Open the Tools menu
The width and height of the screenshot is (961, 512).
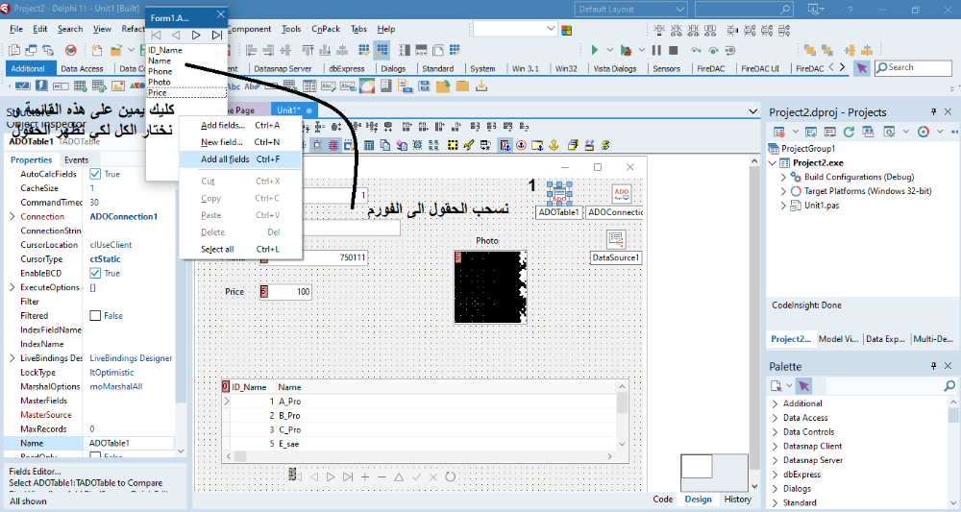pyautogui.click(x=291, y=29)
